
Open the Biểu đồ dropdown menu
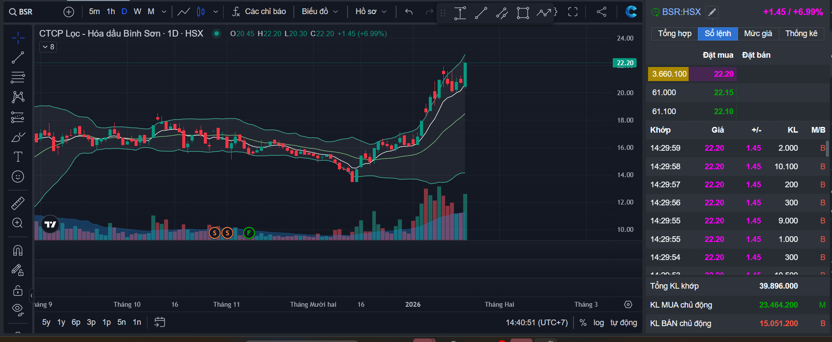[x=320, y=11]
